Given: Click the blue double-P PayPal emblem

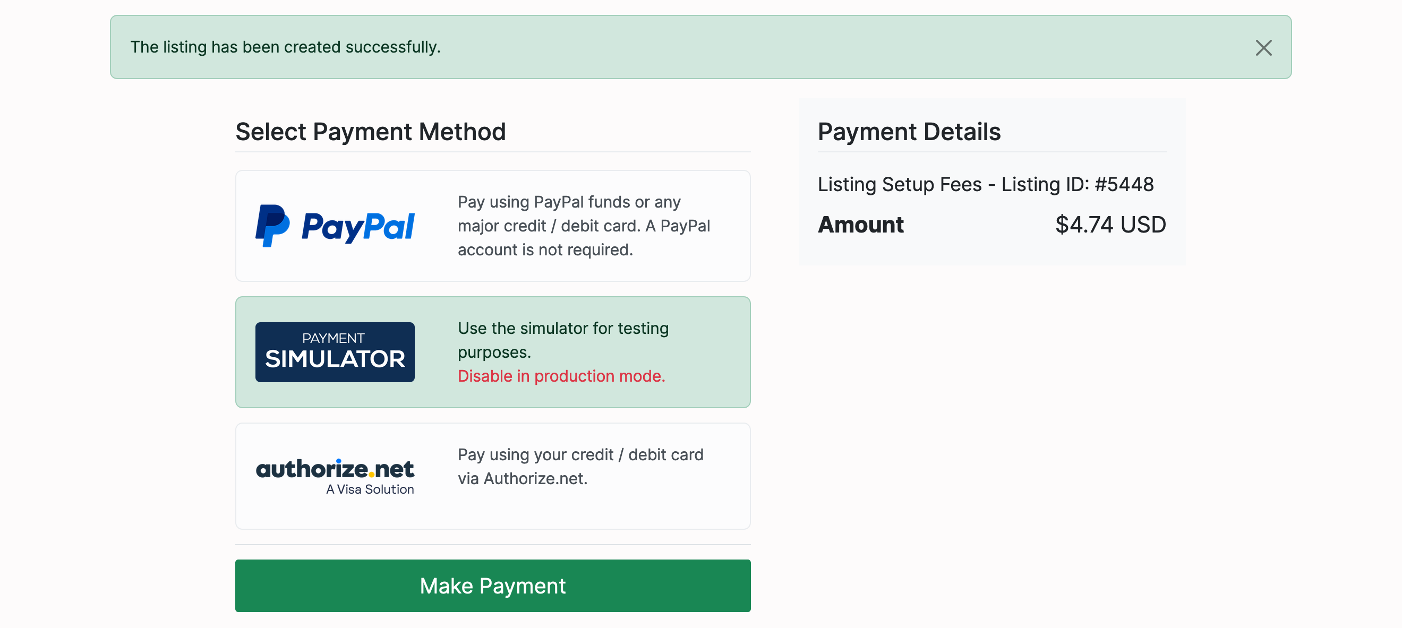Looking at the screenshot, I should 272,226.
